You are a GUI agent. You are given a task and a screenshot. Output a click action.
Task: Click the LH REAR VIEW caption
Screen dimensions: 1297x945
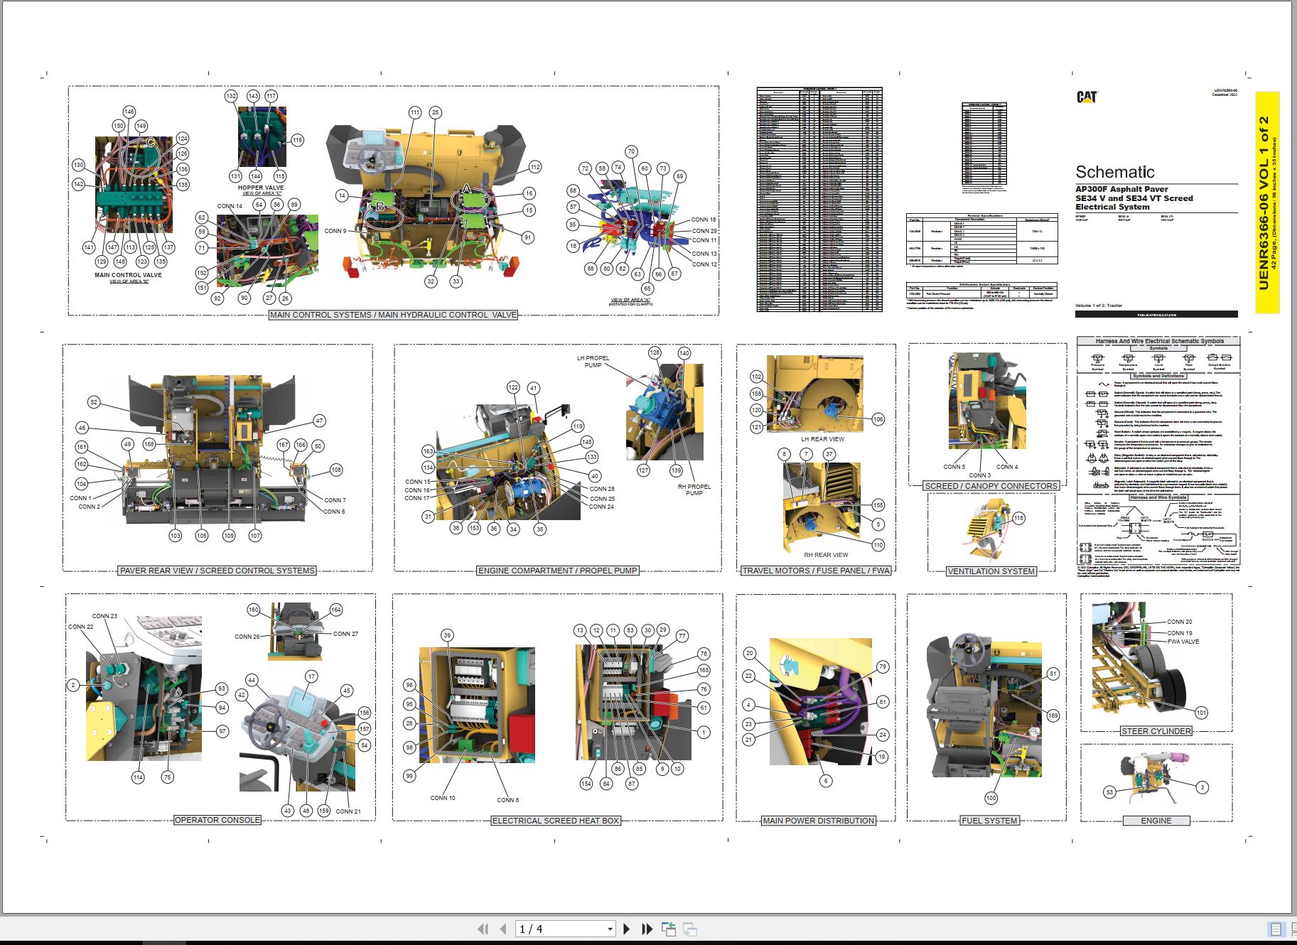822,439
